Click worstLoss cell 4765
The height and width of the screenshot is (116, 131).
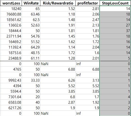click(x=11, y=69)
